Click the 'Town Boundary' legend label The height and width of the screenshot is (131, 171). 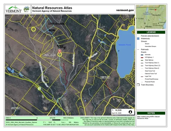tap(147, 85)
